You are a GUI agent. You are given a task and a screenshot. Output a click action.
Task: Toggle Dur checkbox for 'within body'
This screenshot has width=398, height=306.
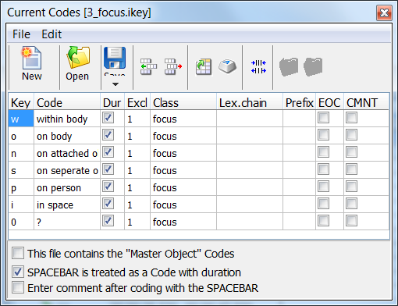108,118
